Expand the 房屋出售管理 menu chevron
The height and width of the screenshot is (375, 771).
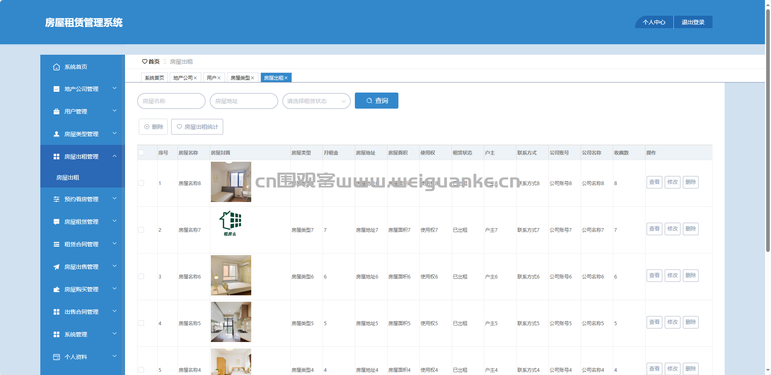point(115,266)
